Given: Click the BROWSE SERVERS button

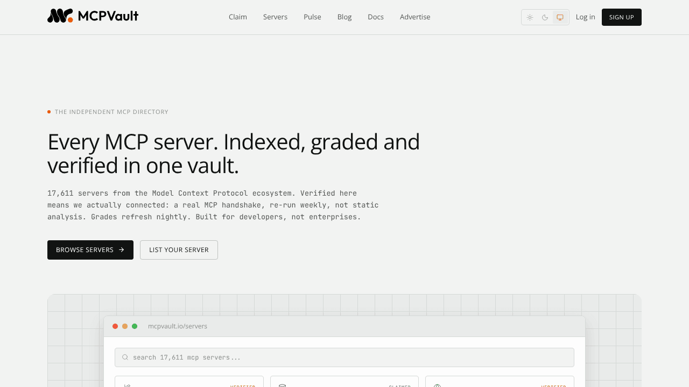Looking at the screenshot, I should pos(90,250).
